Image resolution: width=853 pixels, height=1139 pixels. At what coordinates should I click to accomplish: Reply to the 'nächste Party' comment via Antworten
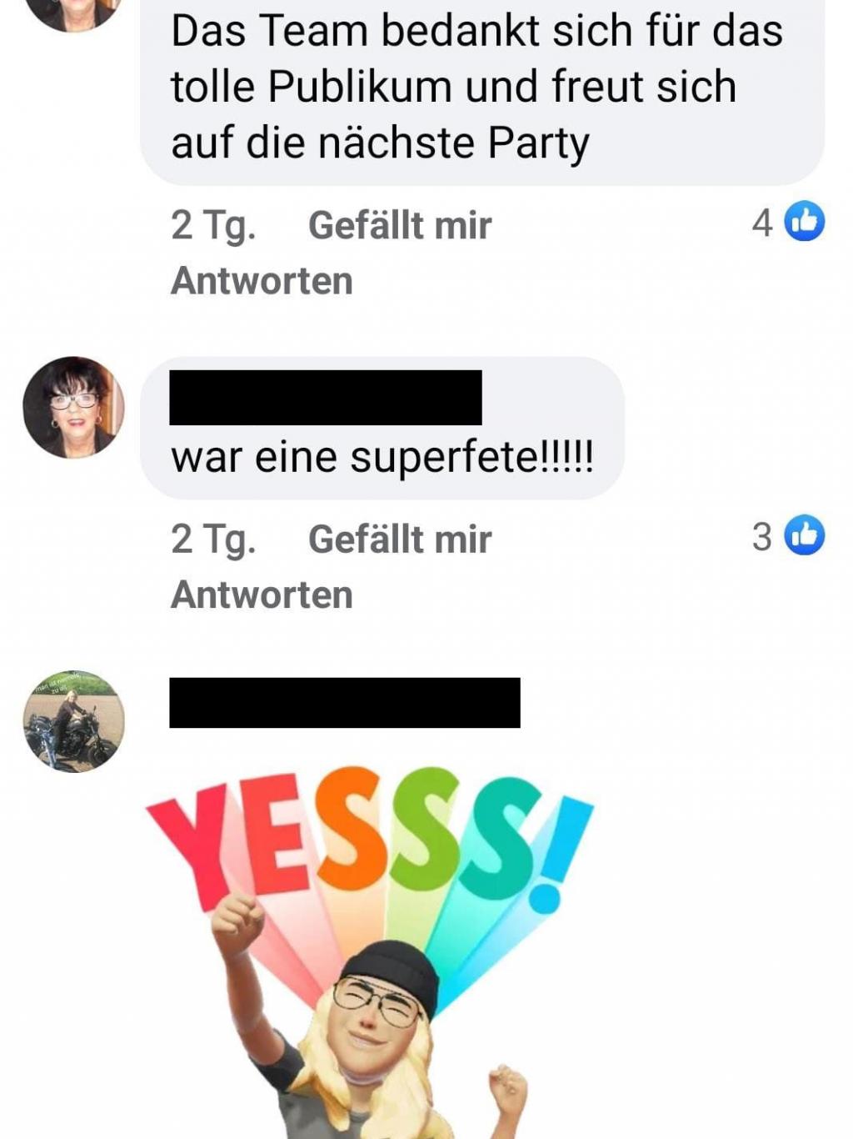[262, 281]
